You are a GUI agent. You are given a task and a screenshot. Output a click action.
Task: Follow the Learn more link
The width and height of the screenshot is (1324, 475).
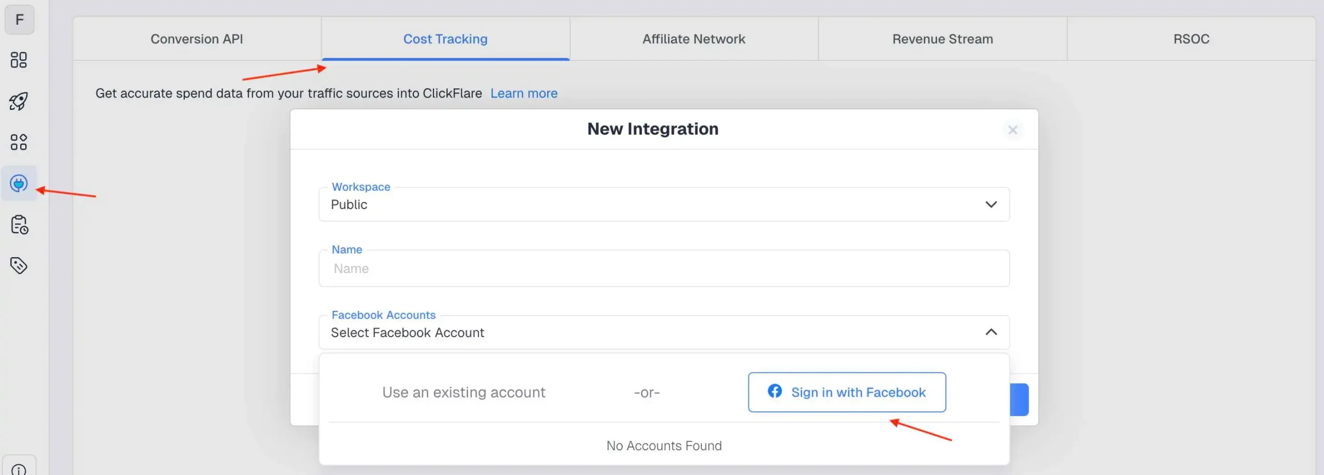[x=524, y=93]
